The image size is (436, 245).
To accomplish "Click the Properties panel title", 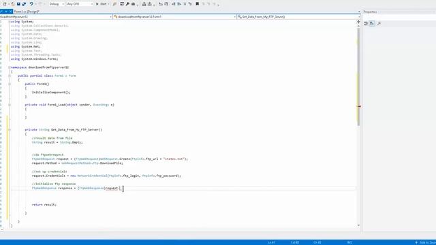I will [370, 12].
